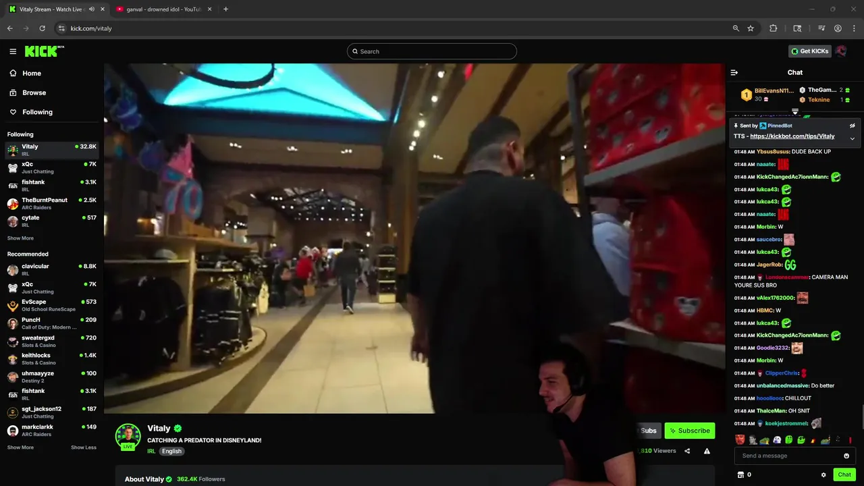This screenshot has height=486, width=864.
Task: Collapse the gift leaderboard handle
Action: (795, 111)
